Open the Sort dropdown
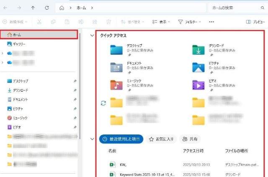Screen dimensions: 268x177 click(x=131, y=22)
